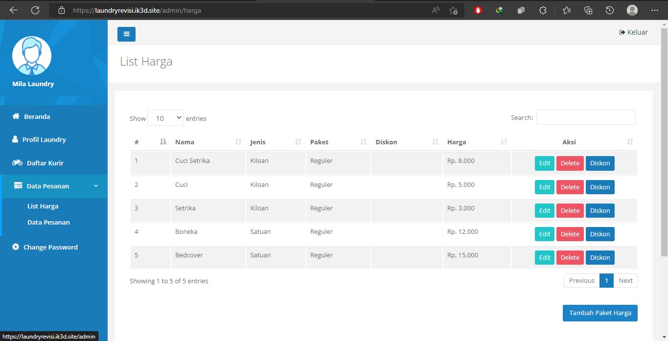Open the browser history icon
Image resolution: width=668 pixels, height=341 pixels.
coord(609,10)
